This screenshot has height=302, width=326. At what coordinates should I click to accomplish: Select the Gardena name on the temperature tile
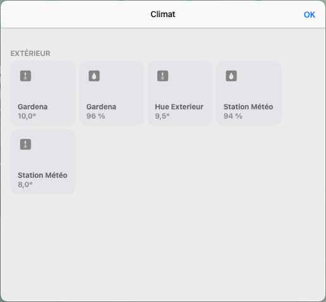pos(33,107)
